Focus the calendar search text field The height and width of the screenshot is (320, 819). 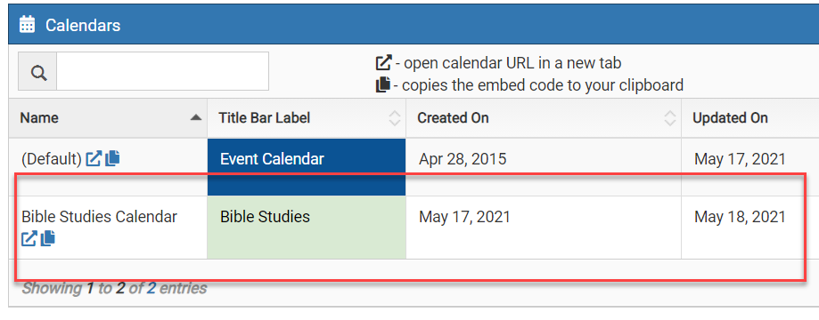[162, 71]
